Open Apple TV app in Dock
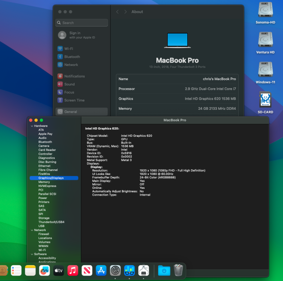The height and width of the screenshot is (281, 283). 58,271
